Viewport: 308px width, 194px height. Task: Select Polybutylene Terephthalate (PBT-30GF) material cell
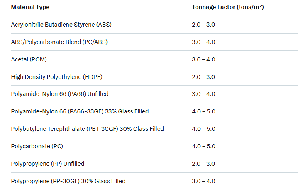[87, 129]
